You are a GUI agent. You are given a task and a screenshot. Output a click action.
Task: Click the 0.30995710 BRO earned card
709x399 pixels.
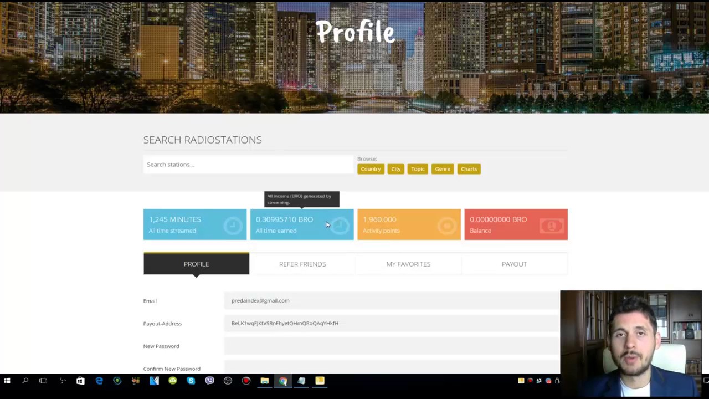click(302, 224)
